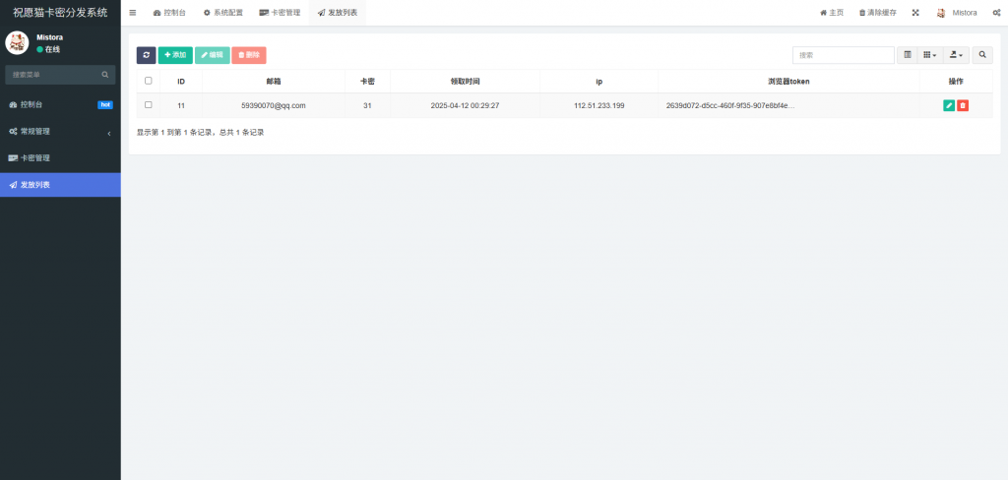Click the Mistora user avatar in sidebar
This screenshot has height=480, width=1008.
(17, 43)
